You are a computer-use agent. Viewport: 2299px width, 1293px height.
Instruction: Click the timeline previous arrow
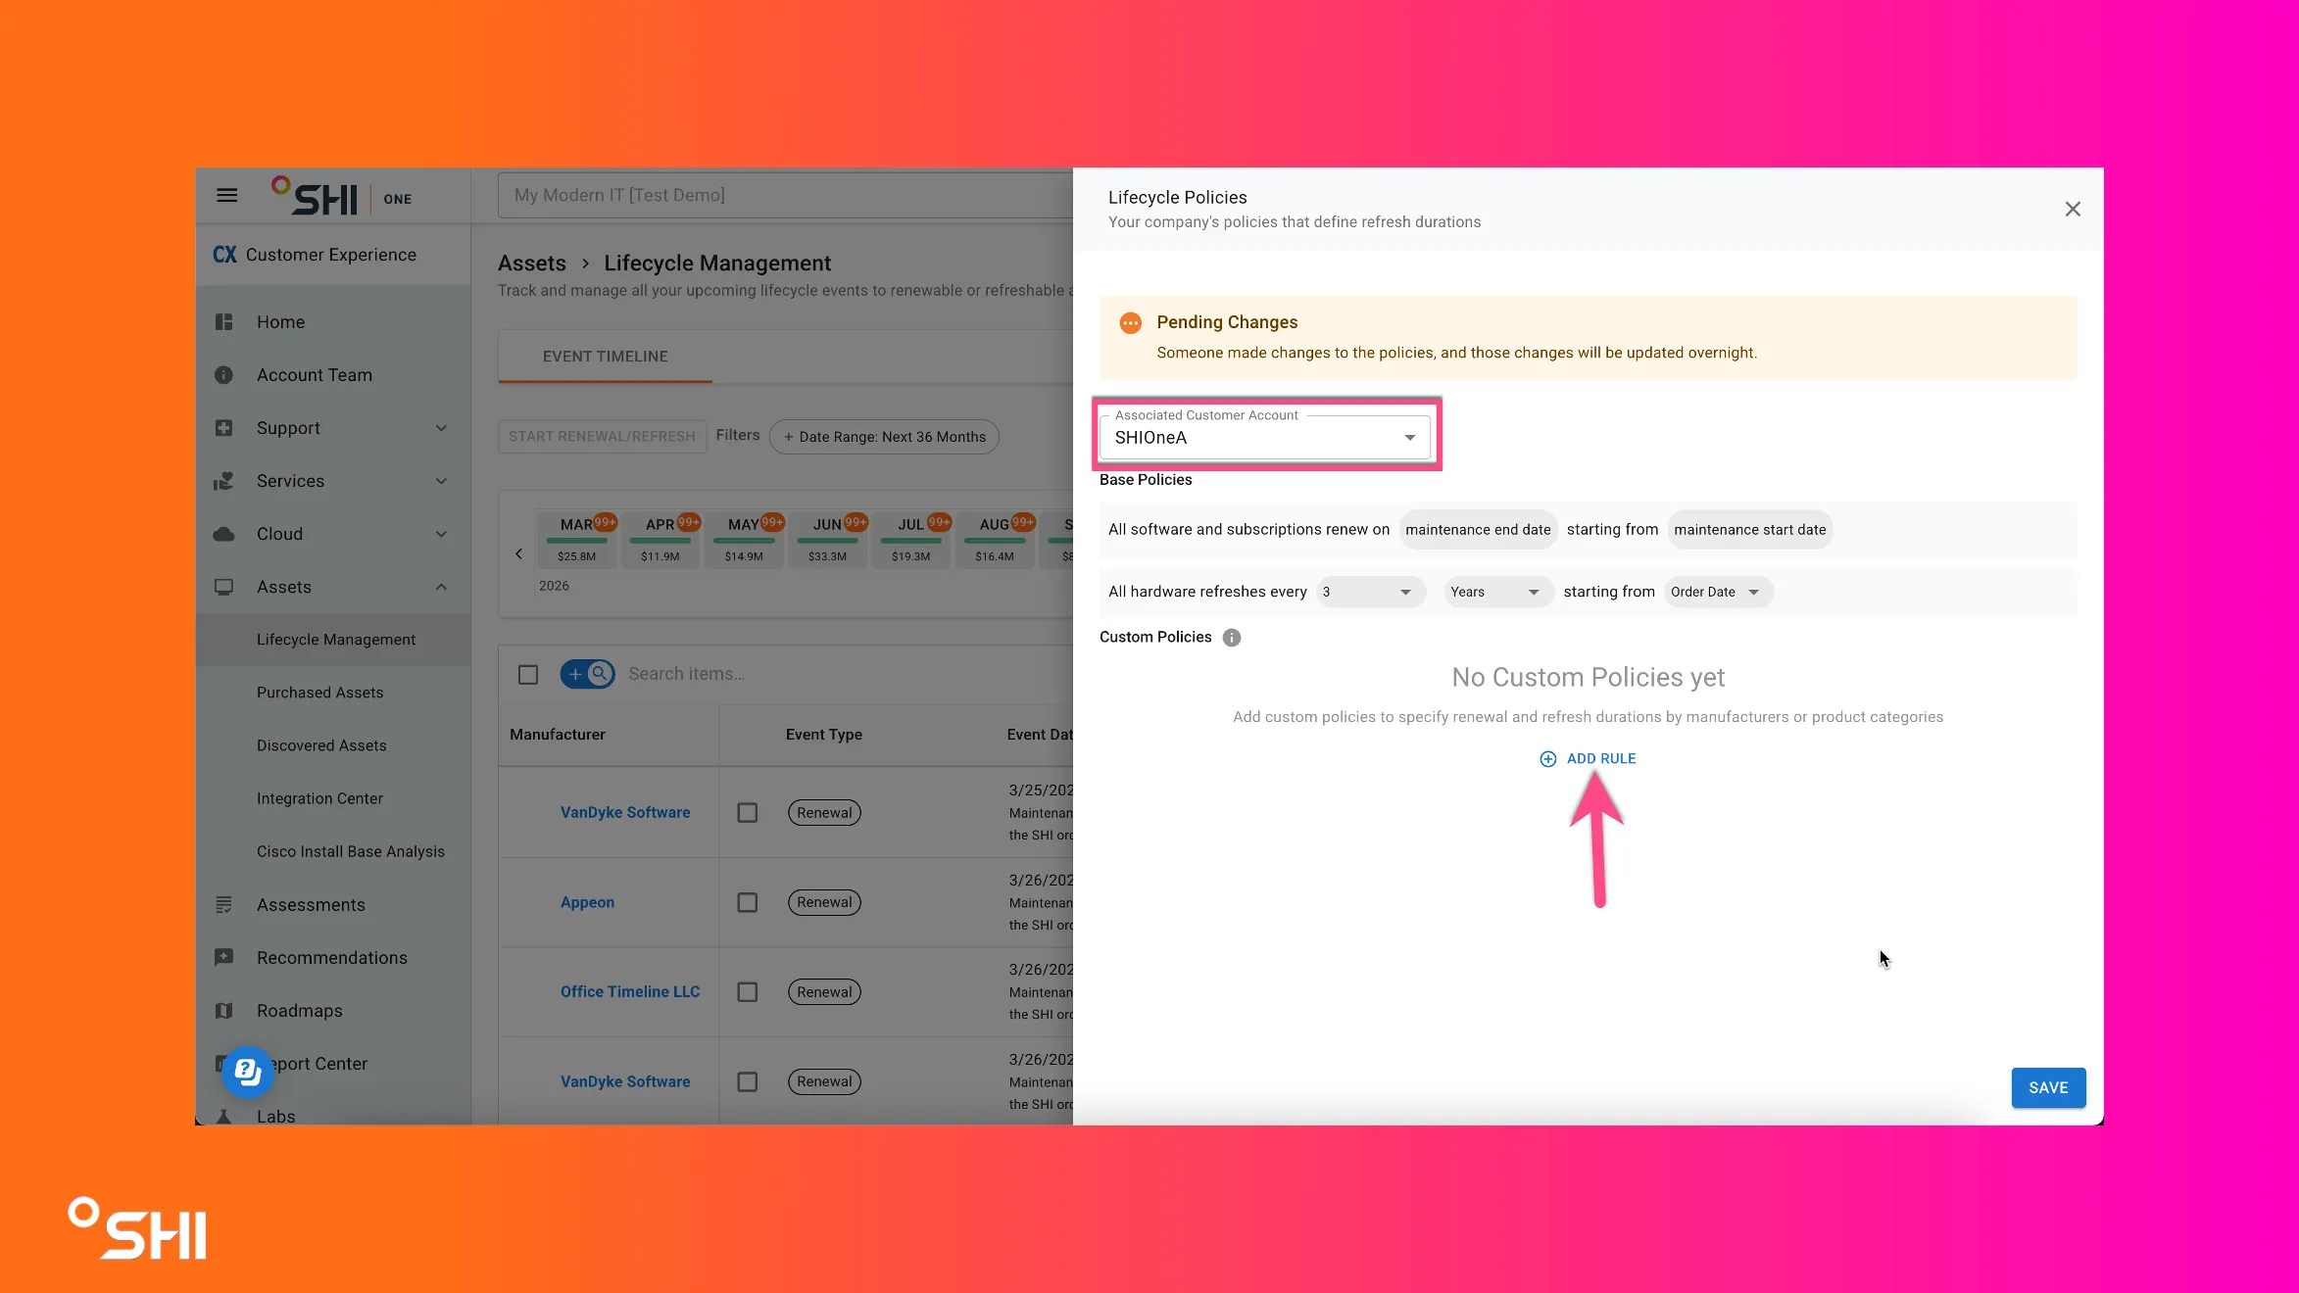coord(519,554)
